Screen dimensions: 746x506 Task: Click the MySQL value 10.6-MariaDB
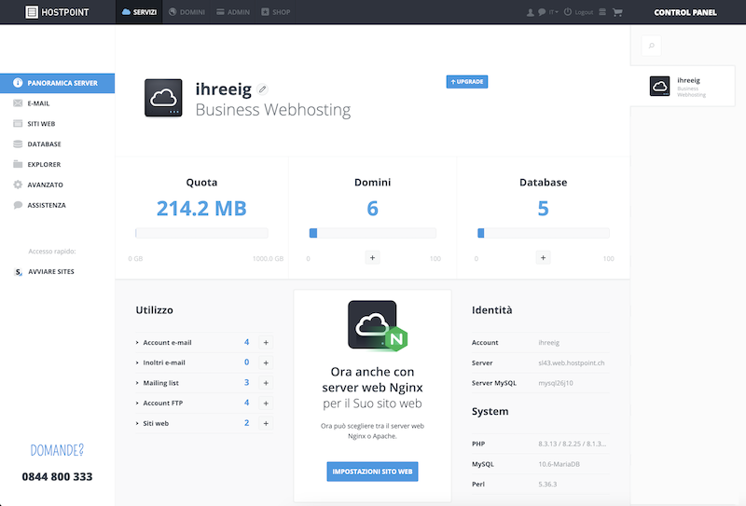[559, 464]
